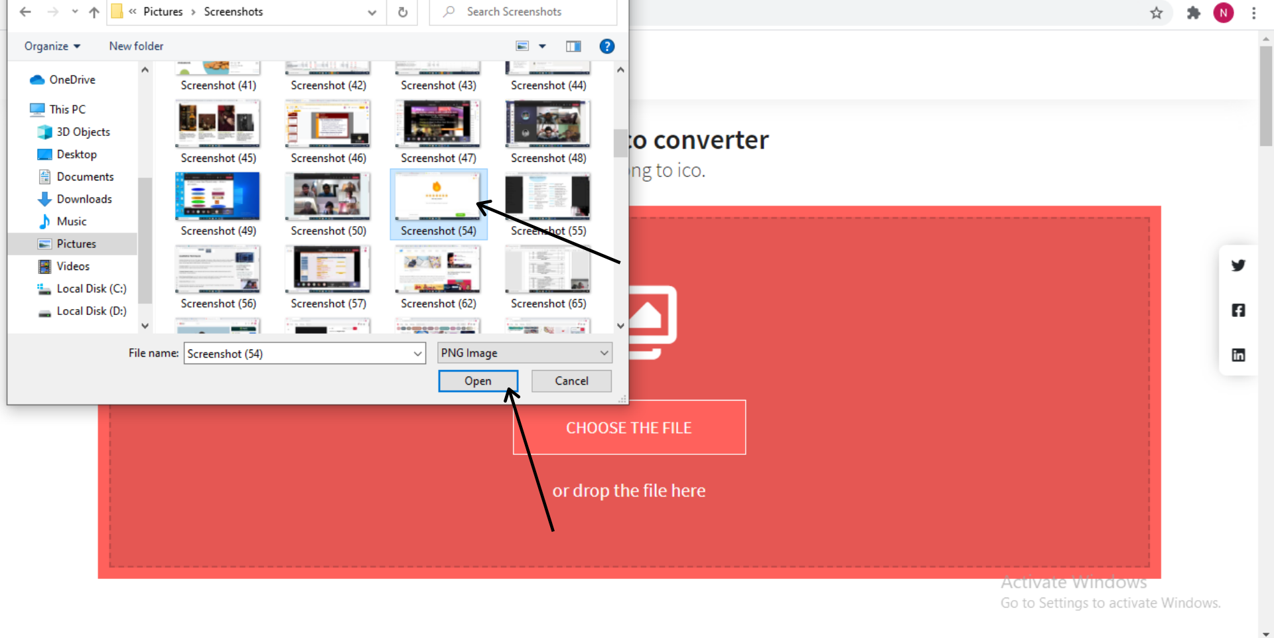
Task: Open the Organize menu
Action: coord(52,46)
